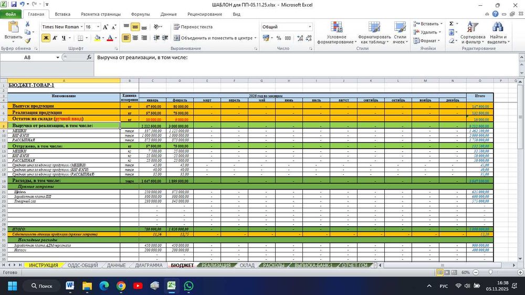This screenshot has width=525, height=295.
Task: Expand the Delete cells (Удалить) dropdown
Action: (x=439, y=32)
